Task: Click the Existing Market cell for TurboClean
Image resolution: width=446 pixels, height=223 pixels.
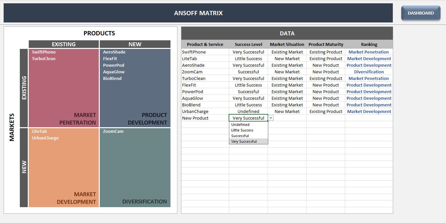Action: pos(287,78)
